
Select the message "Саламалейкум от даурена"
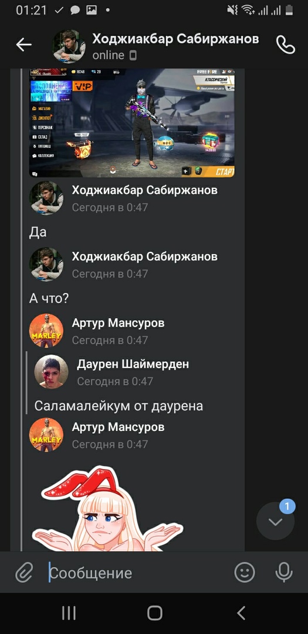point(119,406)
